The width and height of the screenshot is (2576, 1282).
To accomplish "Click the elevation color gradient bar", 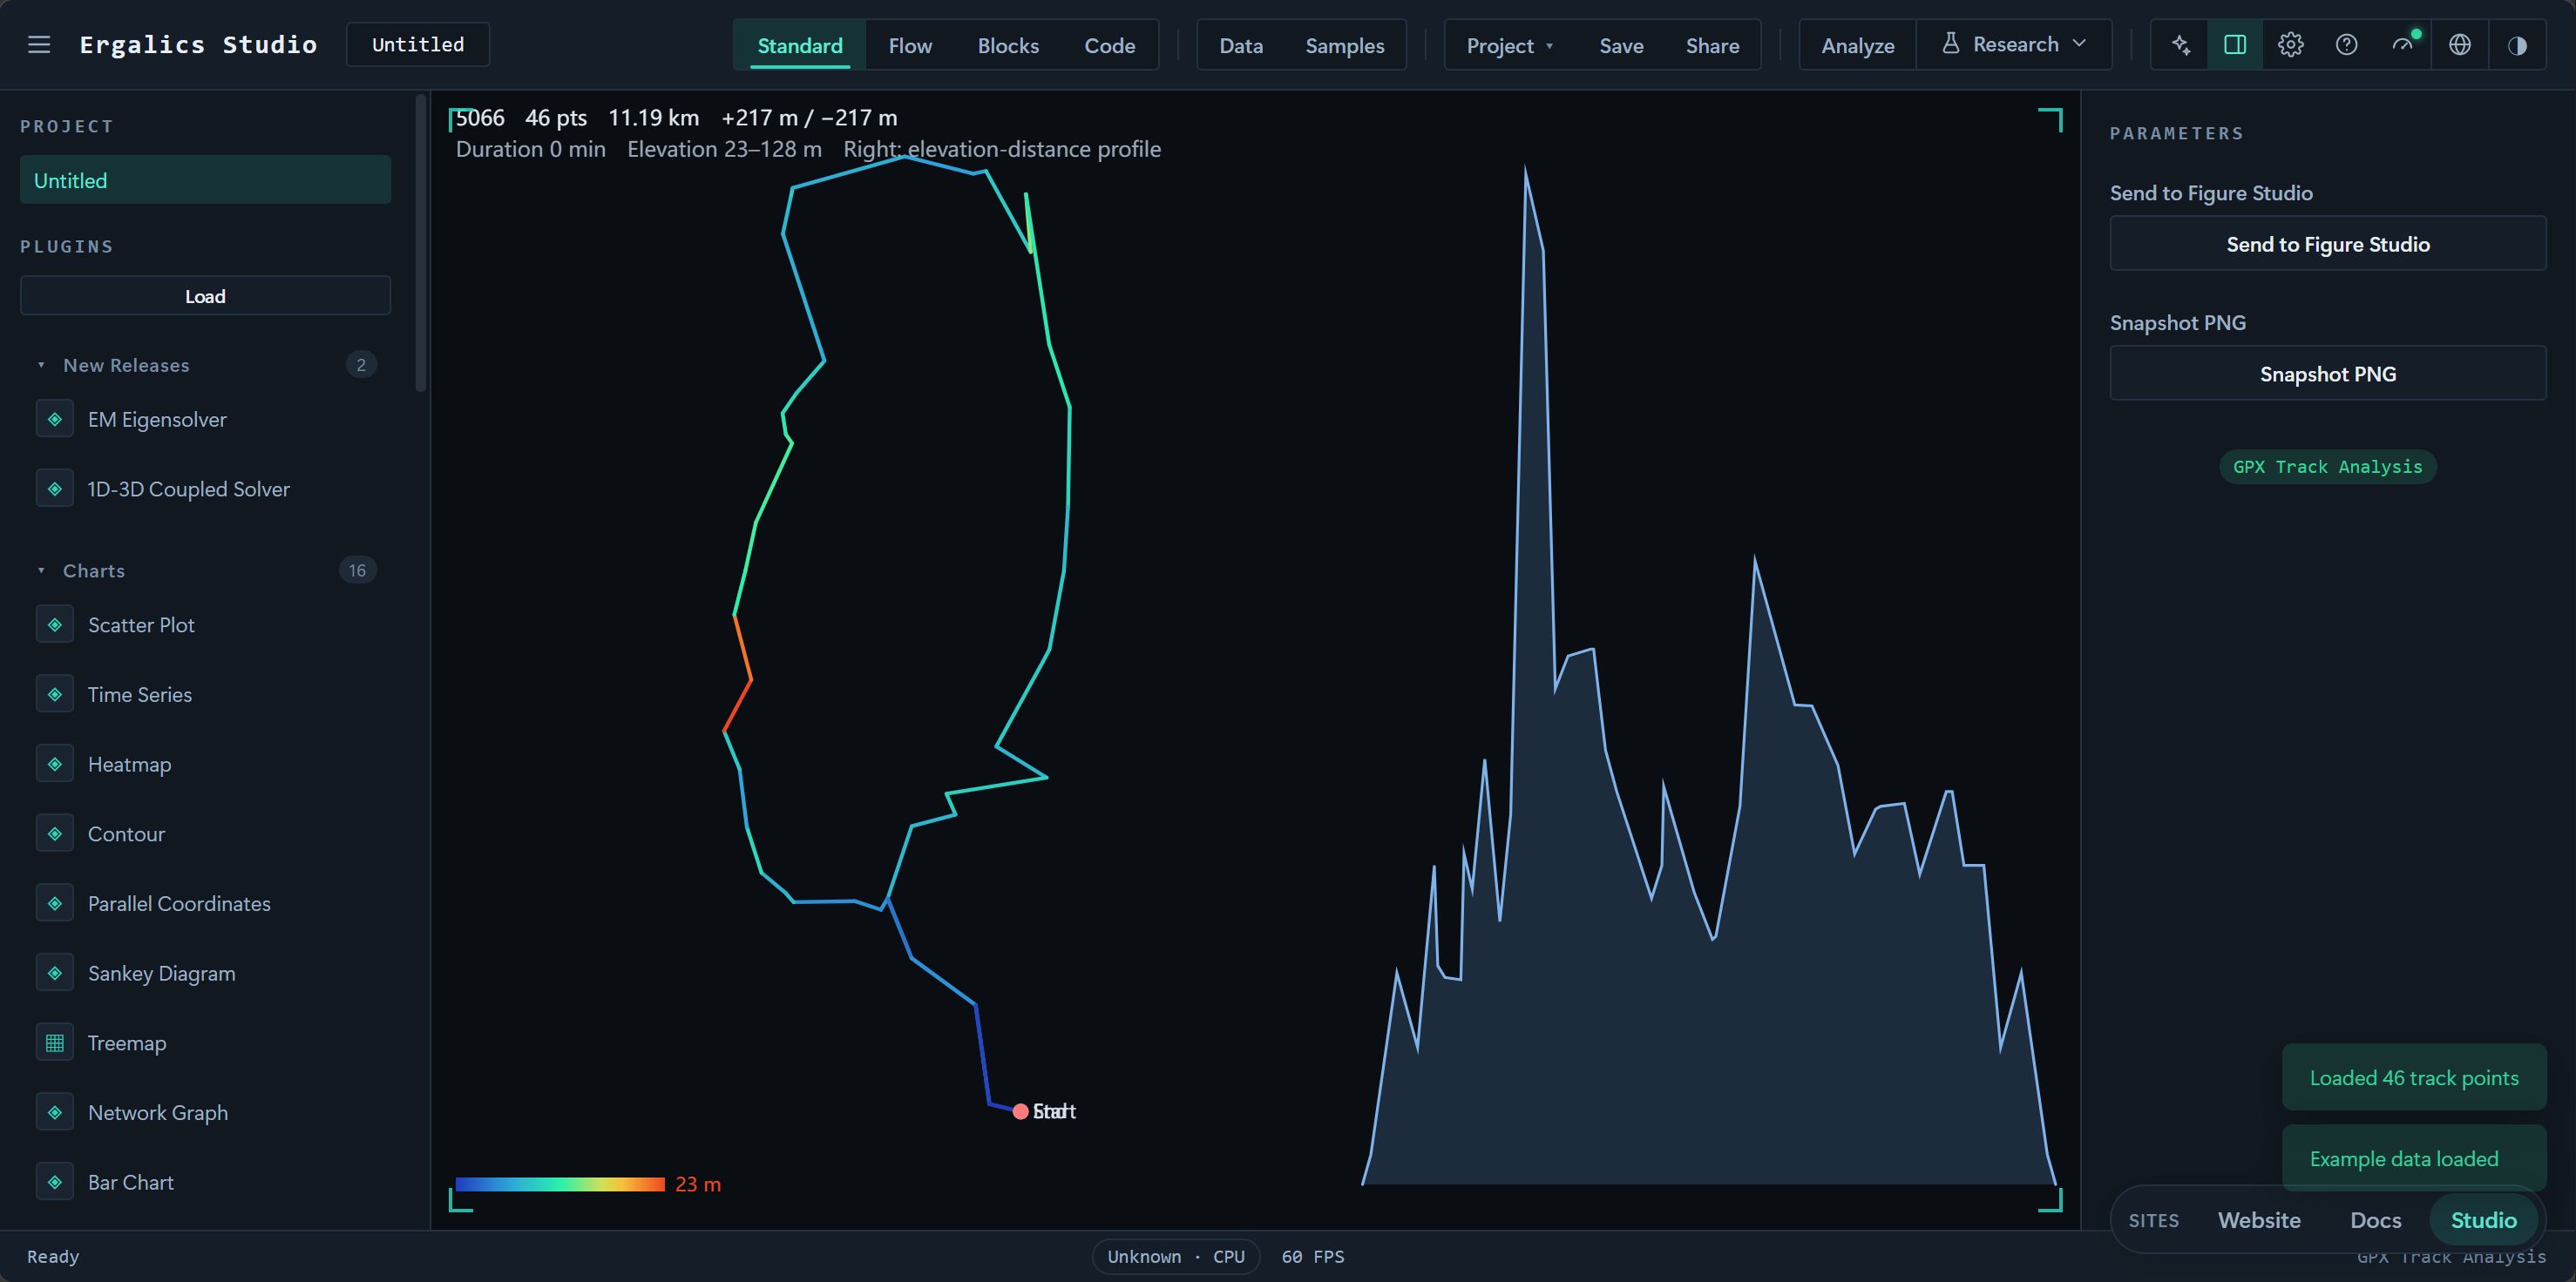I will pos(560,1184).
